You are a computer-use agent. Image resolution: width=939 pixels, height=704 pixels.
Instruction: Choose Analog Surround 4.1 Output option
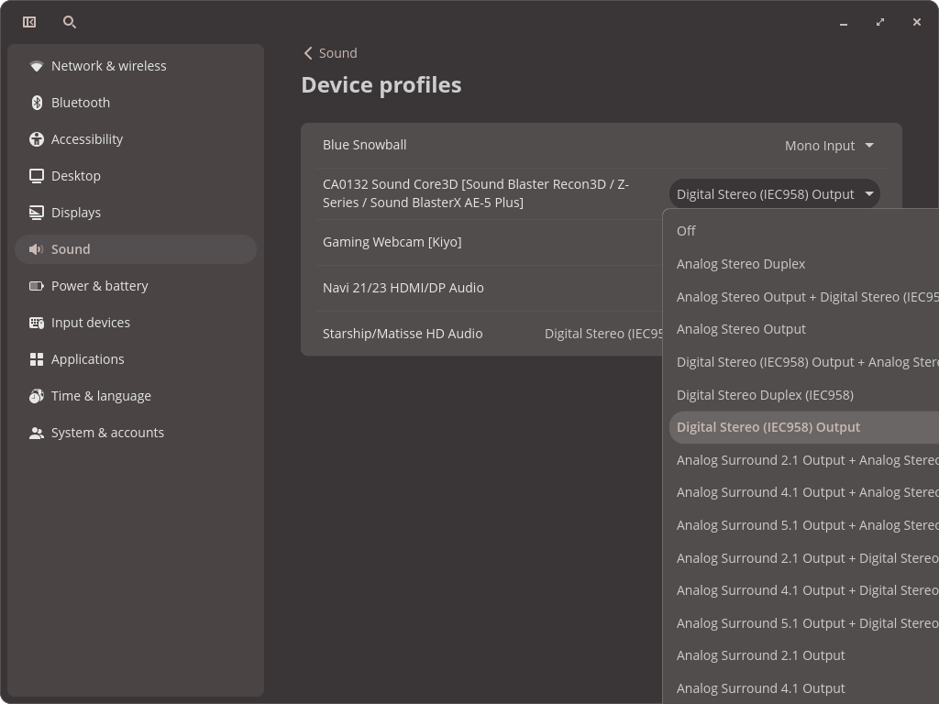(x=760, y=688)
